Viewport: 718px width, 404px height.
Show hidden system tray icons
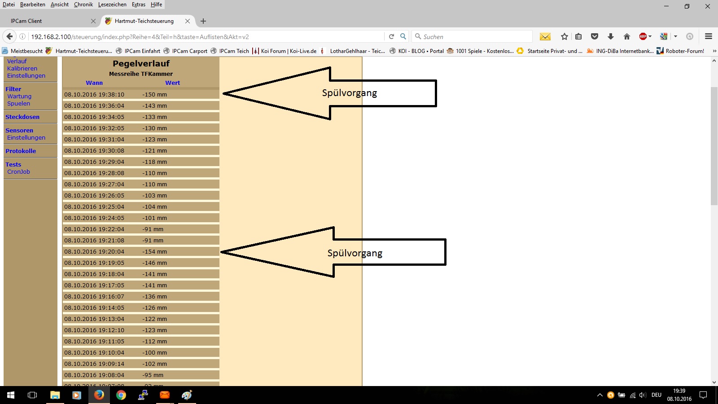click(x=600, y=395)
